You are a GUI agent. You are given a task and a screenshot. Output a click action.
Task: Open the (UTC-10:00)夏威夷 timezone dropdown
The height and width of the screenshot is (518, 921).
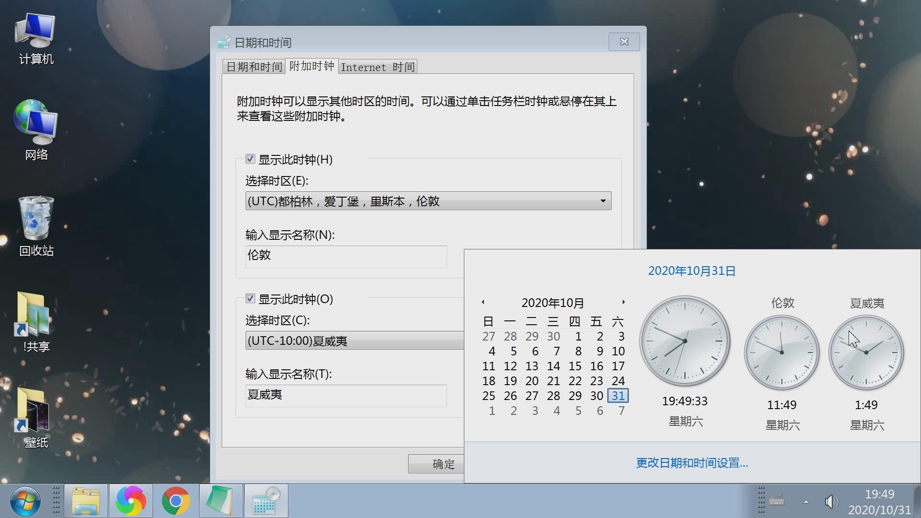pos(355,341)
